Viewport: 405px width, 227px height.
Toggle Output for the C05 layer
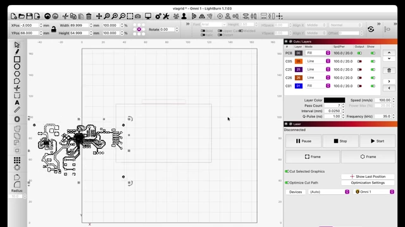(359, 61)
